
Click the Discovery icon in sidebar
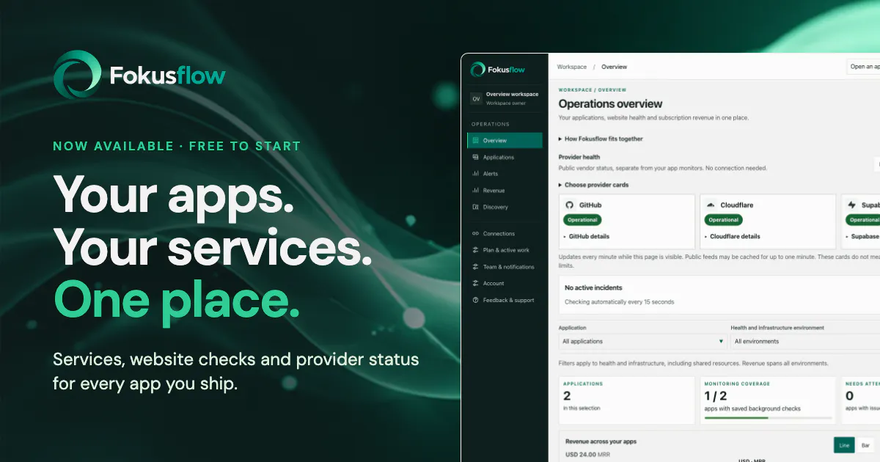pos(475,207)
